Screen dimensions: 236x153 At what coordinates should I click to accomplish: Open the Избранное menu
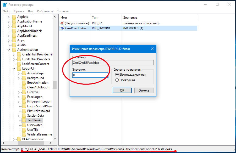[45, 11]
